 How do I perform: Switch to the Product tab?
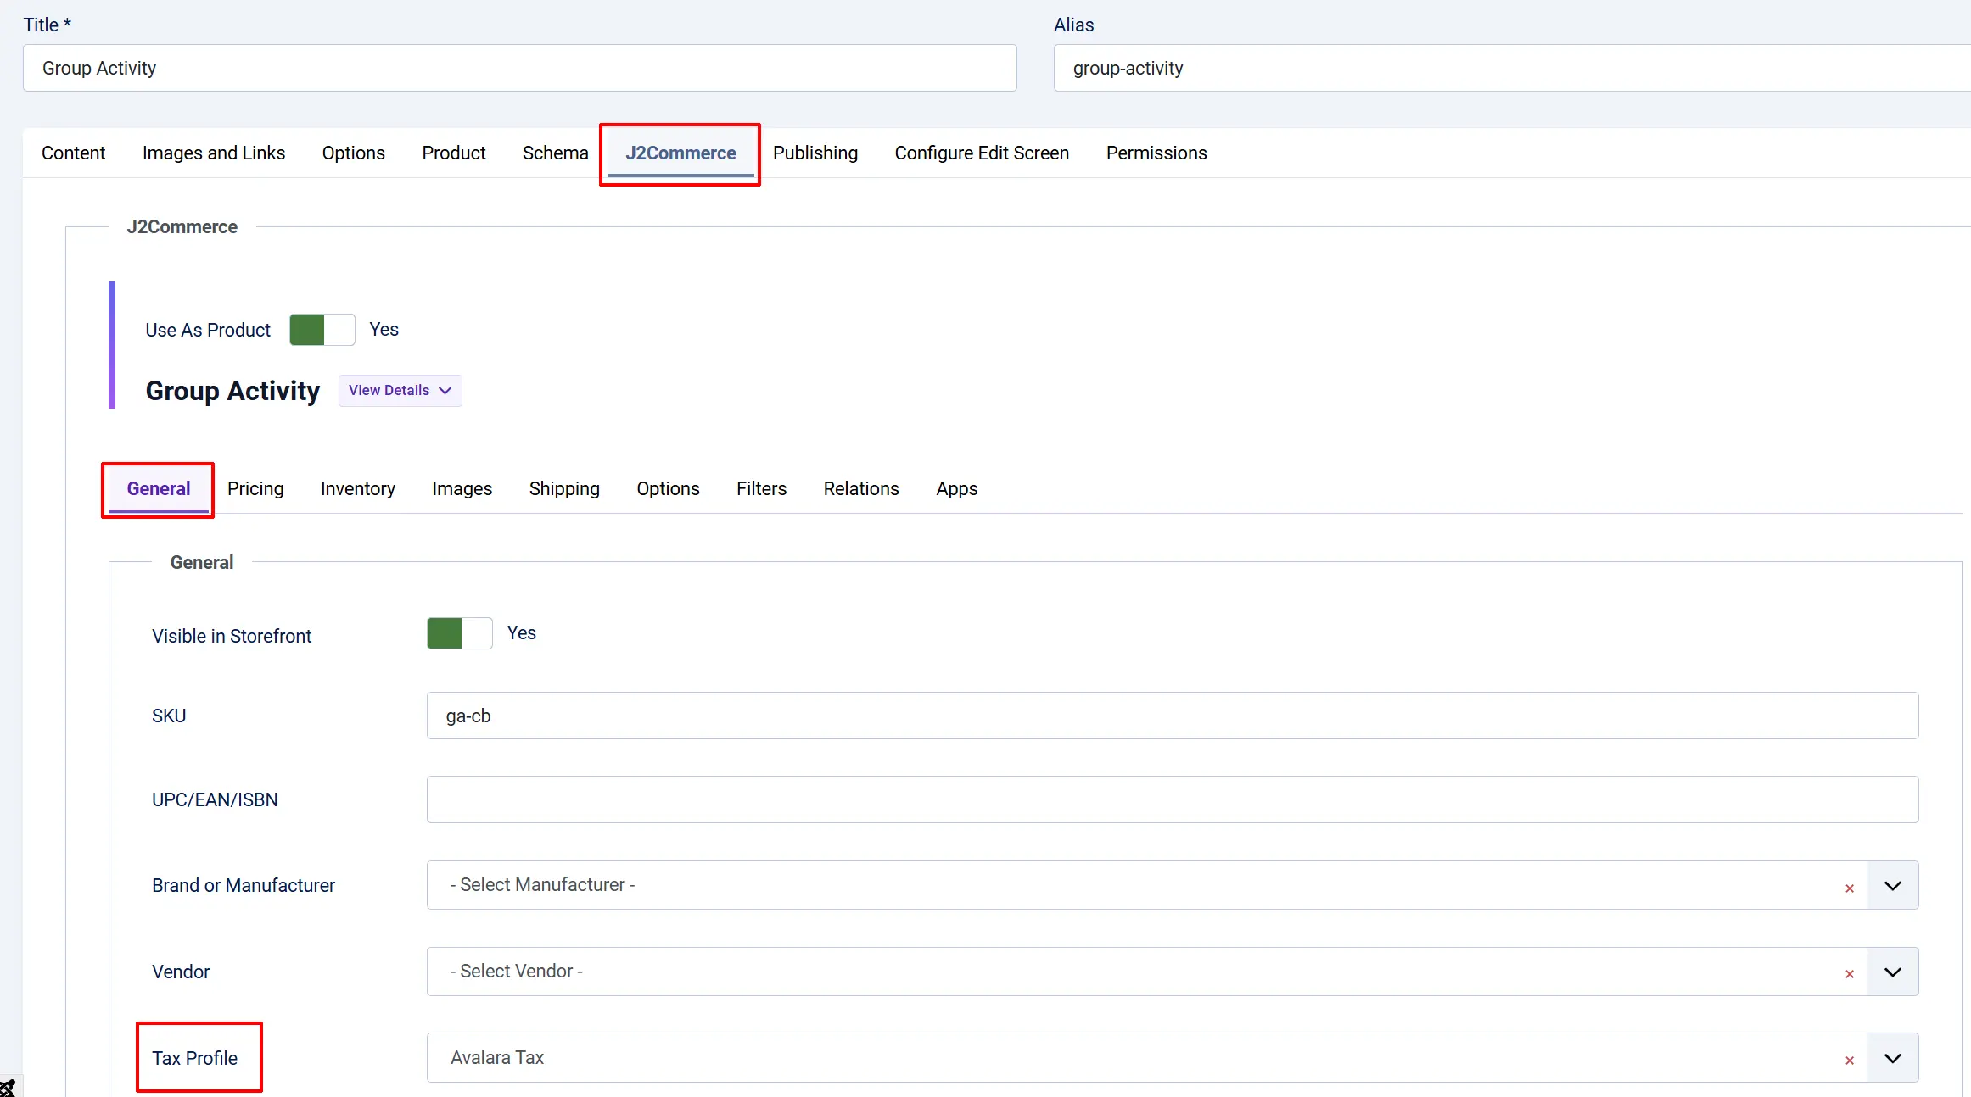point(454,153)
